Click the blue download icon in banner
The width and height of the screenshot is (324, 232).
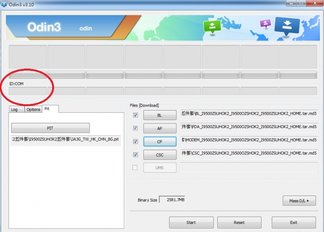pos(287,26)
